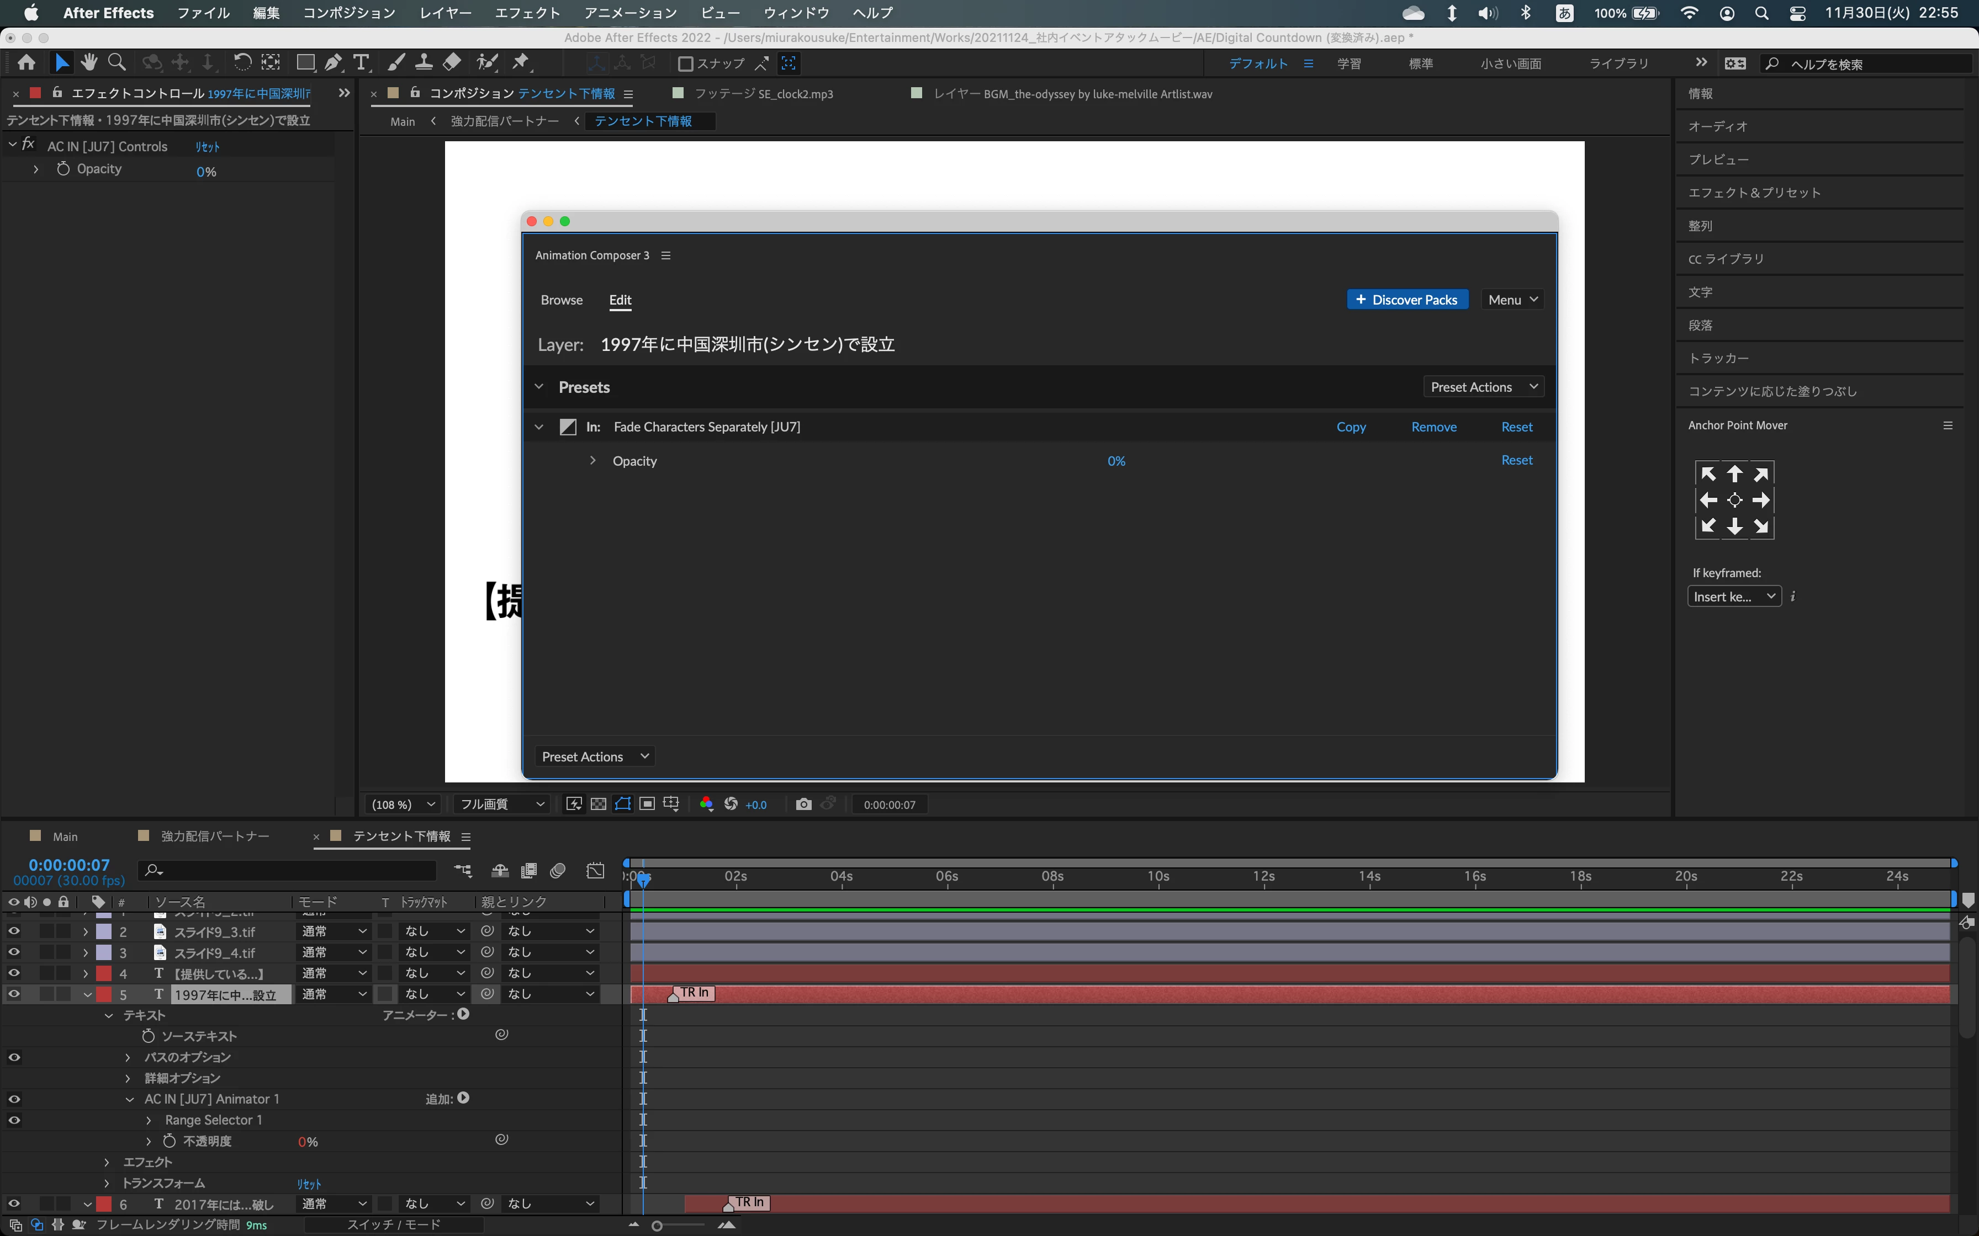Click Remove for Fade Characters preset

tap(1433, 427)
